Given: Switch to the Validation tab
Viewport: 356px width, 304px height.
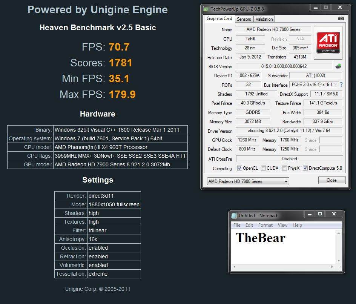Looking at the screenshot, I should click(264, 19).
